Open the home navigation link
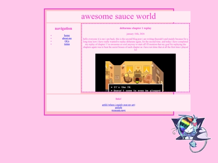218x163 pixels. 67,35
